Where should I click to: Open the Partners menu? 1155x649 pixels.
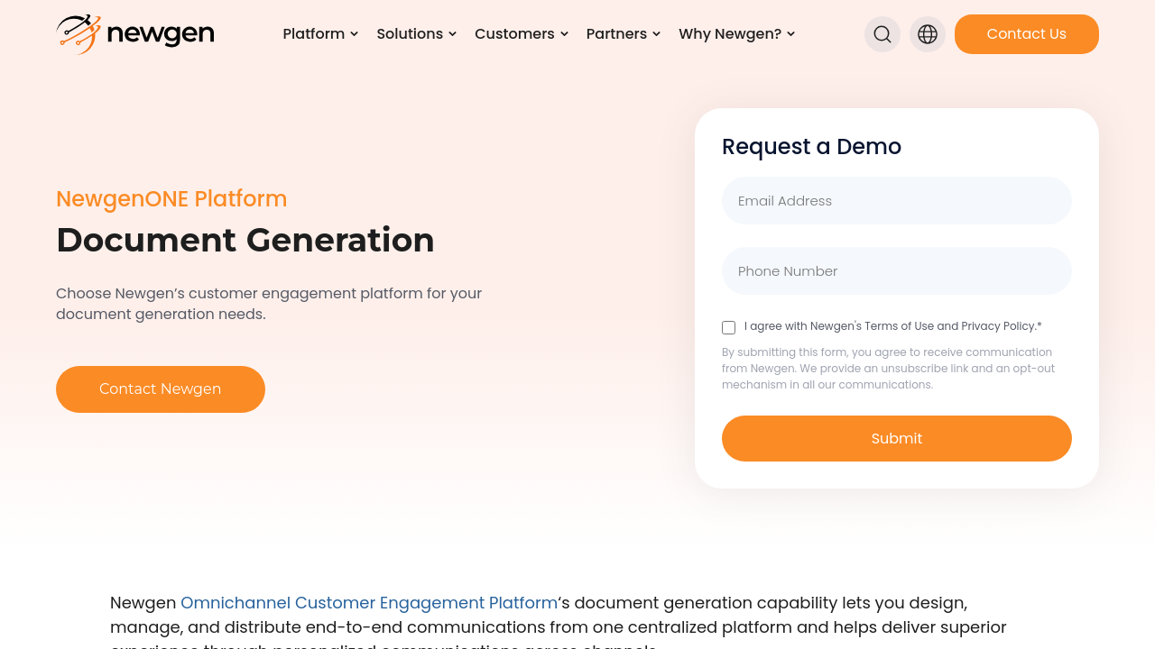(x=616, y=34)
